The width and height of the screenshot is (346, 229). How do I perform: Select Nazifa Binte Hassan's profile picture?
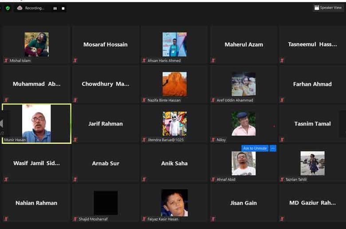coord(174,84)
